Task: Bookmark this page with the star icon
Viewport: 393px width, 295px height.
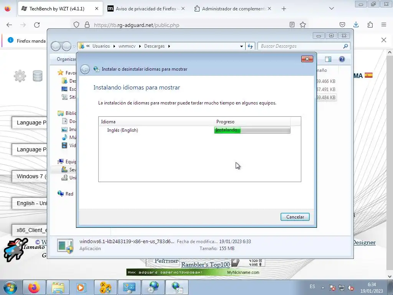Action: 303,25
